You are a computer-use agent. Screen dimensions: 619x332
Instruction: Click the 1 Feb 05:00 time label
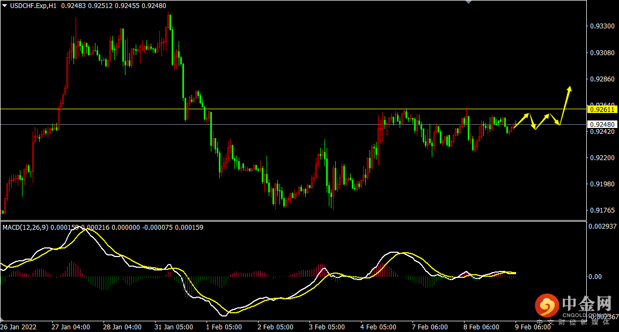tap(224, 327)
